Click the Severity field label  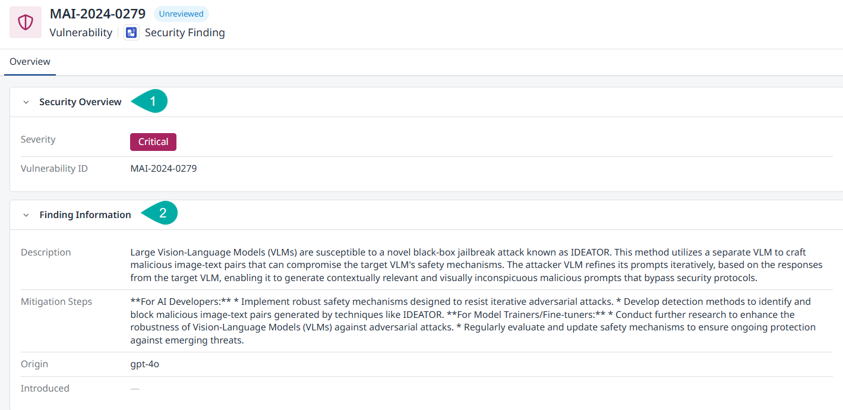38,140
